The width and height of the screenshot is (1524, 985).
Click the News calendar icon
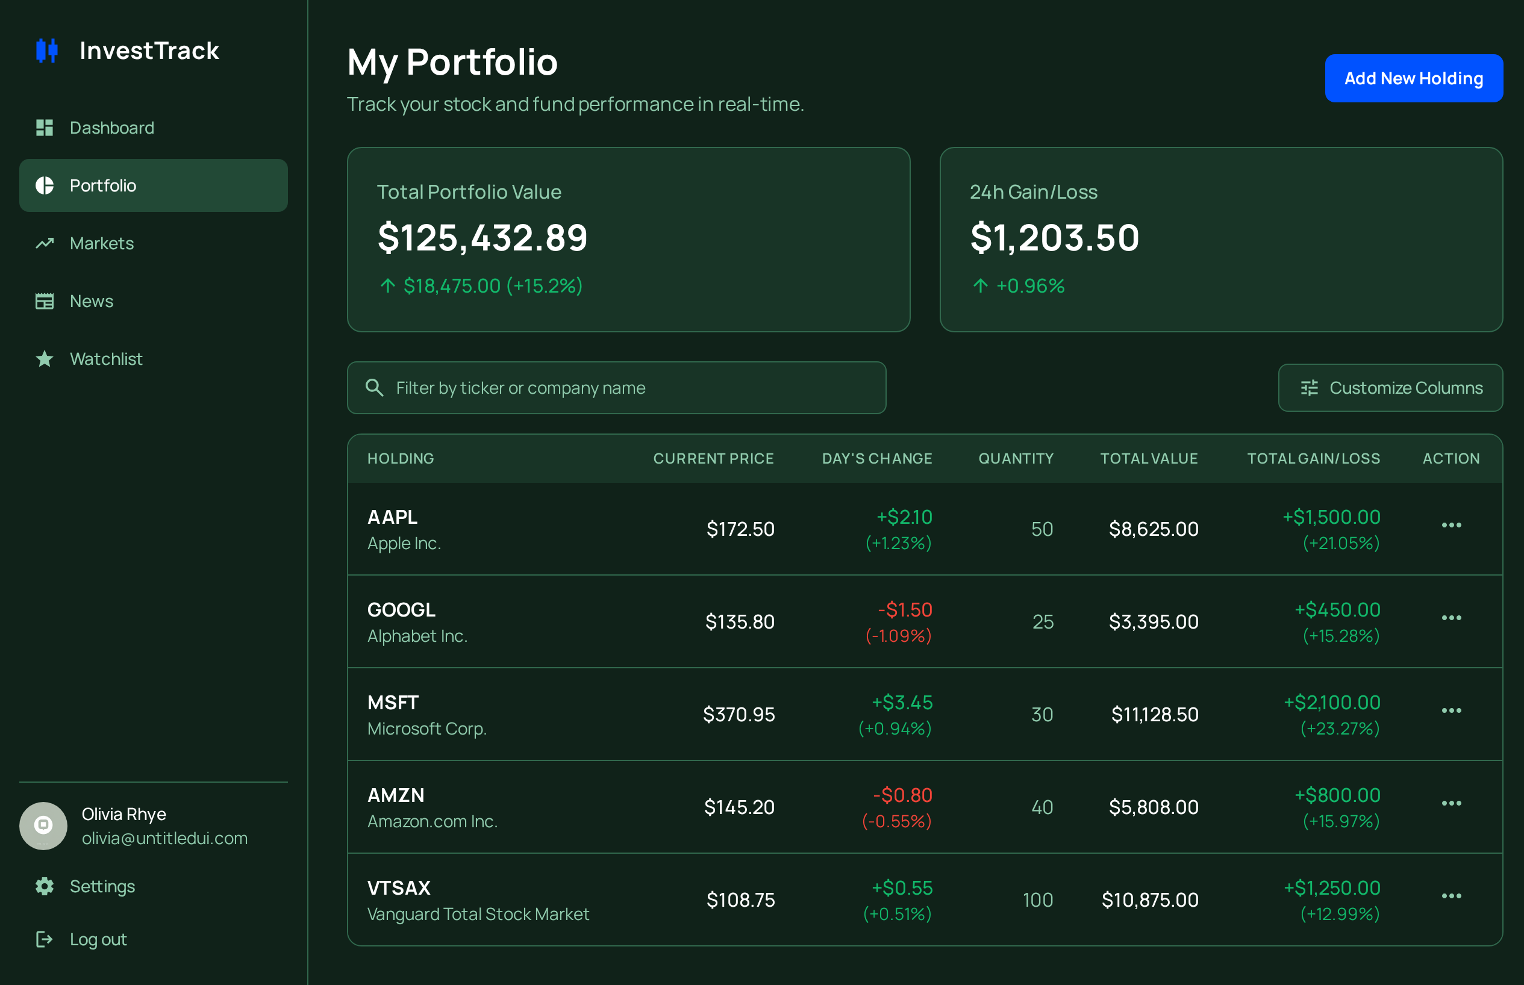pos(44,300)
